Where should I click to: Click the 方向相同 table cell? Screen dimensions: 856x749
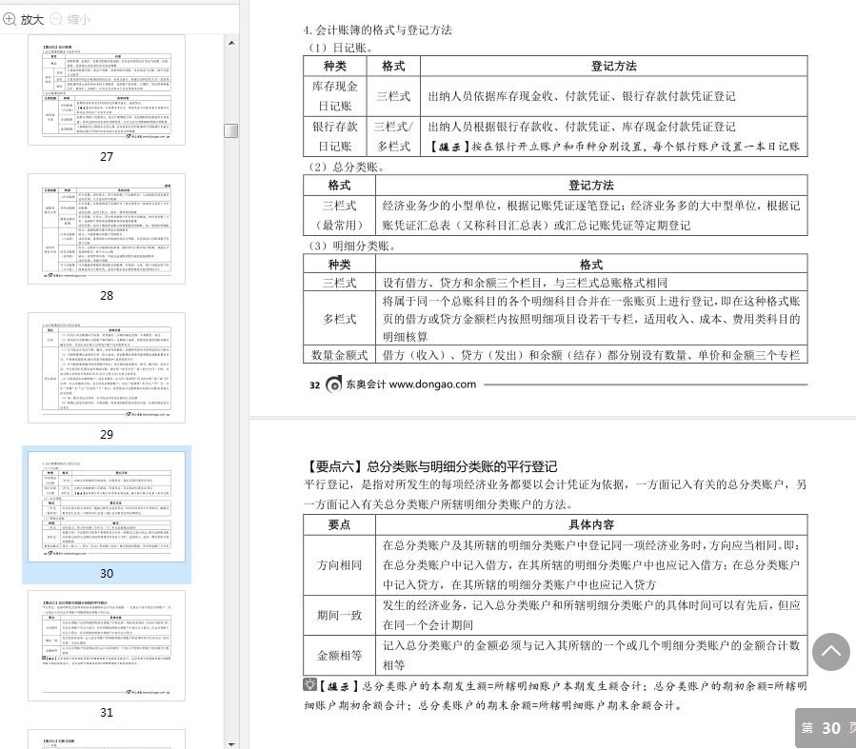[340, 565]
